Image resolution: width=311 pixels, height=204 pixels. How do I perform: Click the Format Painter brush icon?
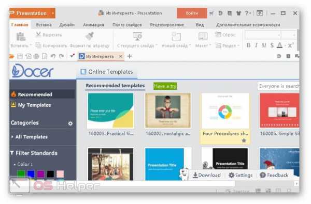pyautogui.click(x=90, y=36)
